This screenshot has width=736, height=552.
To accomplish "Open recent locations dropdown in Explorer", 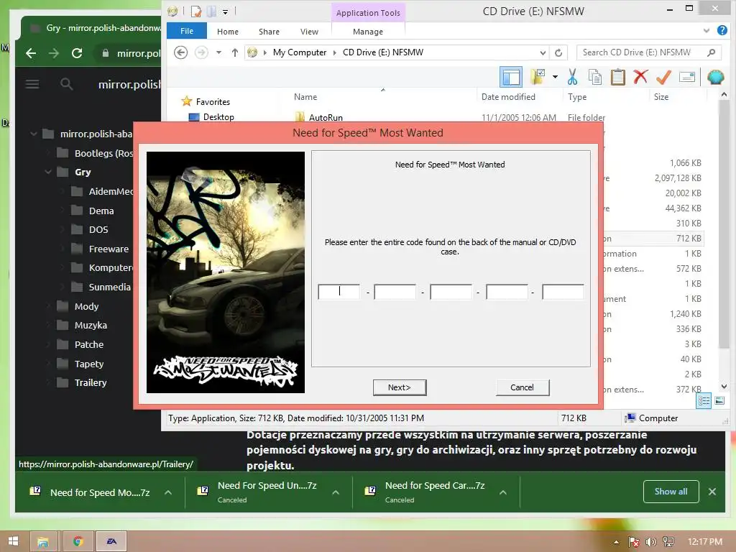I will pos(218,52).
